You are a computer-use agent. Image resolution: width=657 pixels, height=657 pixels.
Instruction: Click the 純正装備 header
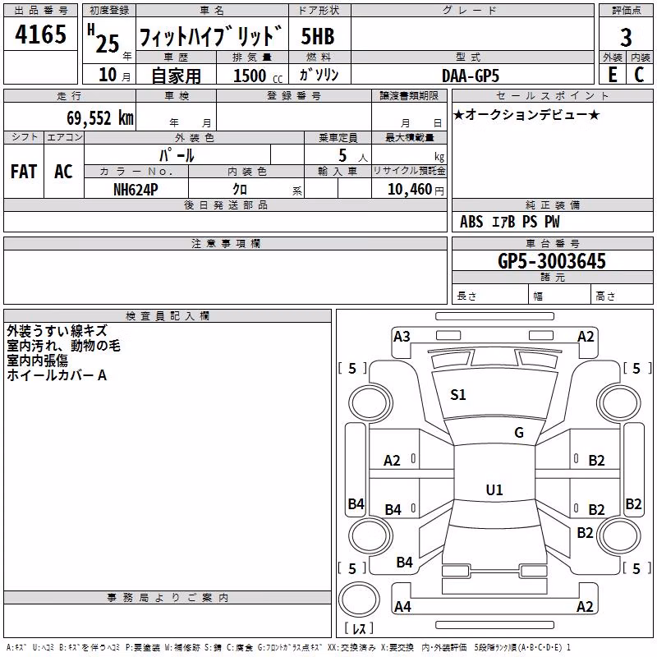(x=552, y=205)
